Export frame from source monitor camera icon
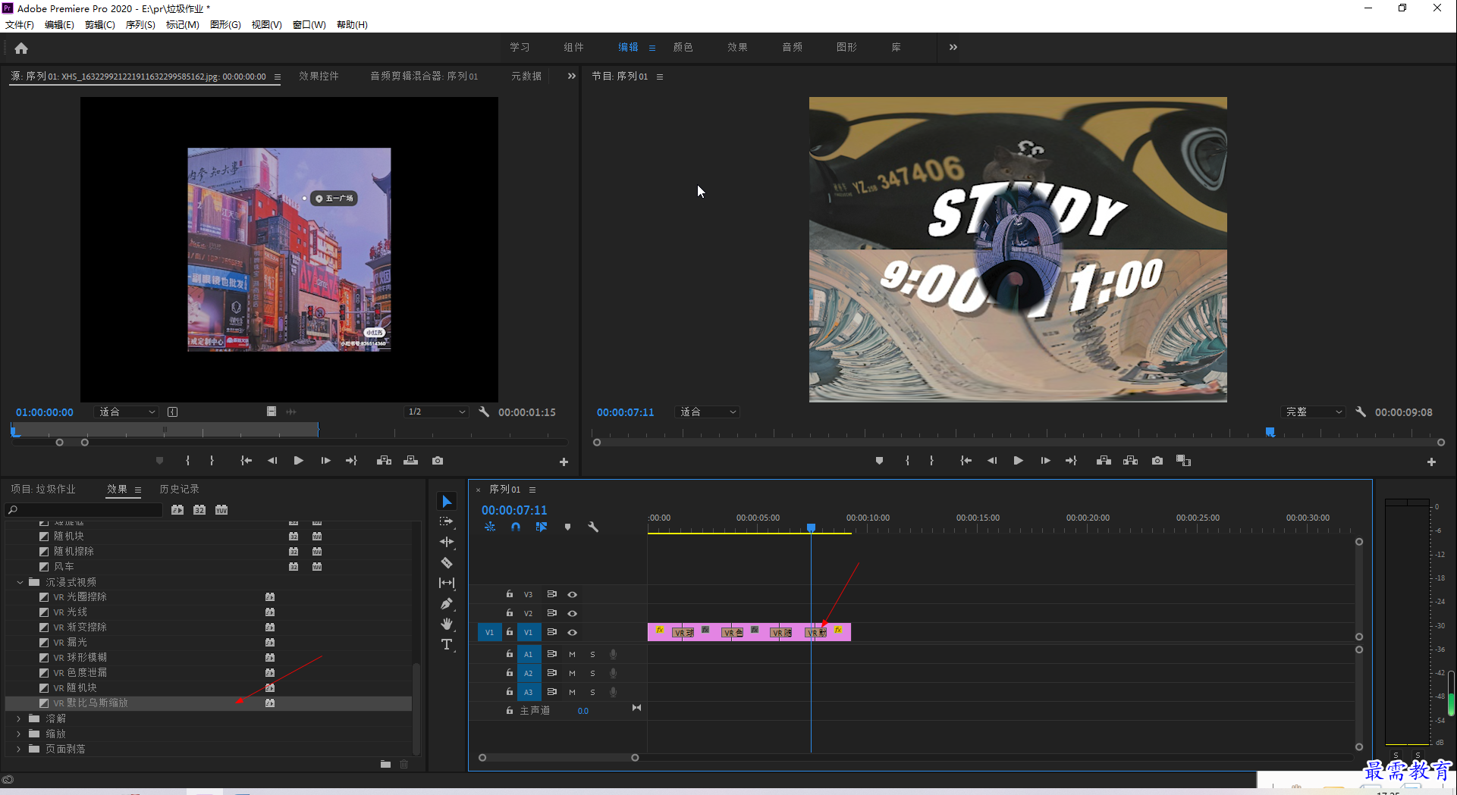The height and width of the screenshot is (795, 1457). pos(438,461)
